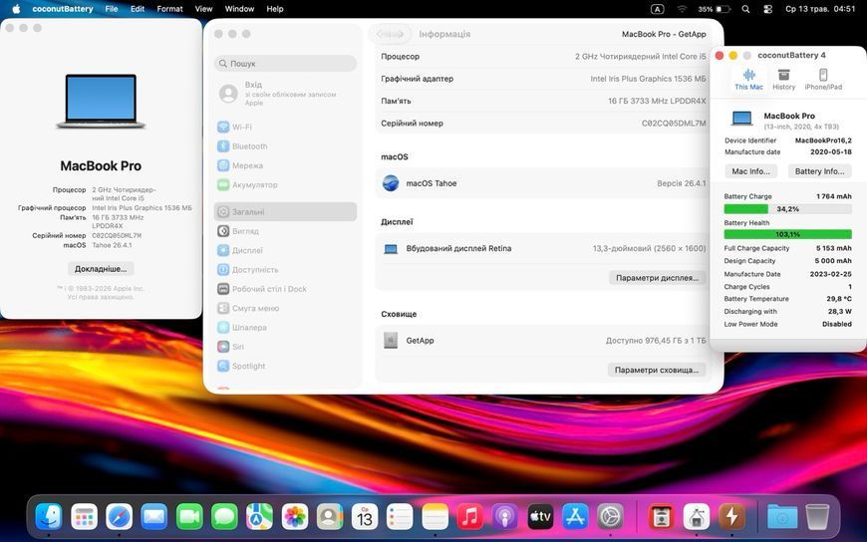867x542 pixels.
Task: Open Siri settings in sidebar
Action: 285,347
